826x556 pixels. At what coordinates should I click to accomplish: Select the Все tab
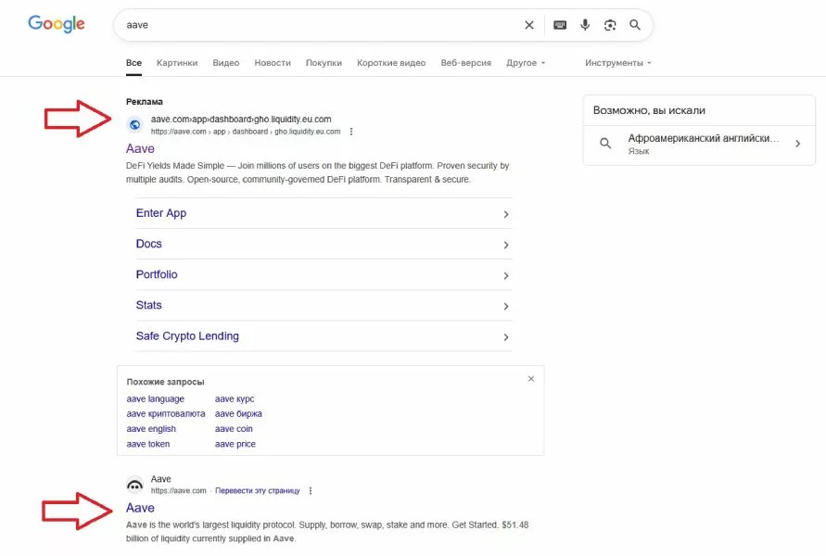tap(133, 63)
